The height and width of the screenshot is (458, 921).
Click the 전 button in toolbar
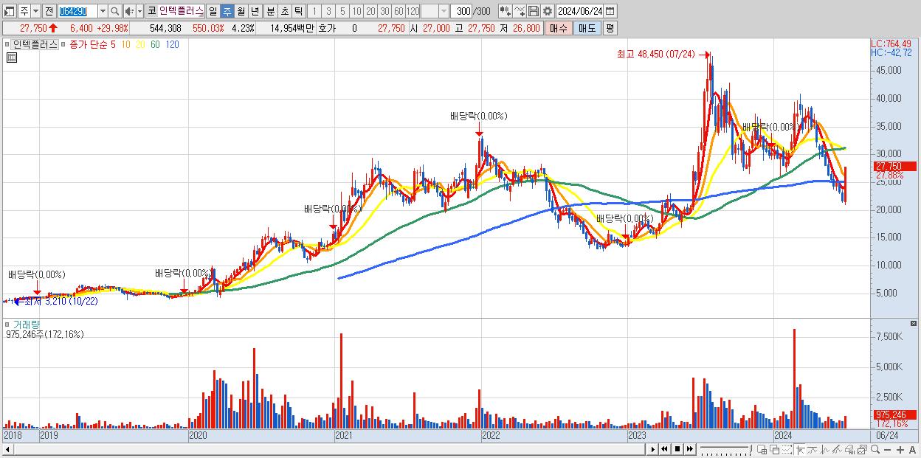coord(49,11)
